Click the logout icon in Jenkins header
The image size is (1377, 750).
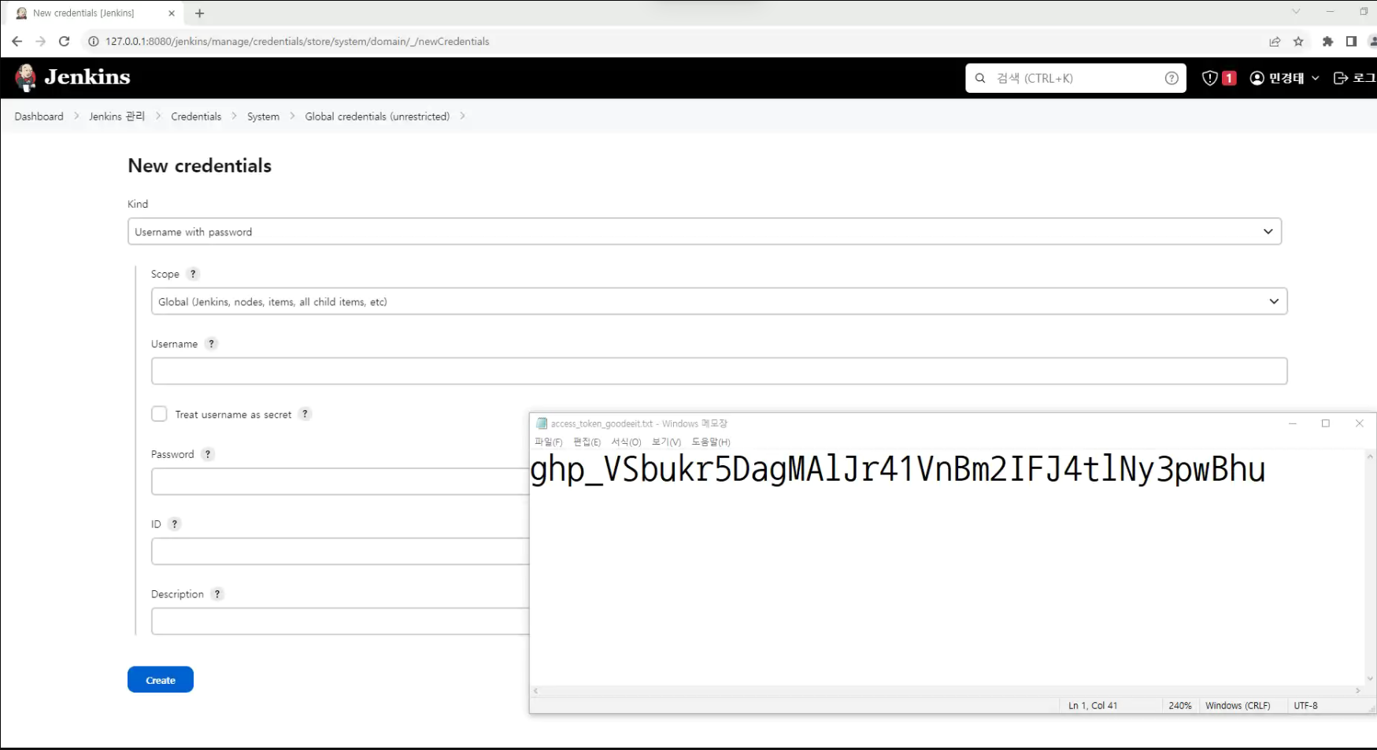point(1340,78)
